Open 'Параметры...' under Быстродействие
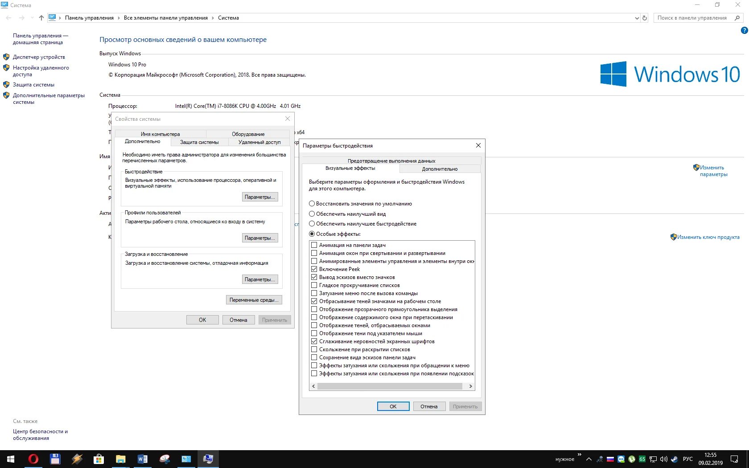 click(260, 197)
